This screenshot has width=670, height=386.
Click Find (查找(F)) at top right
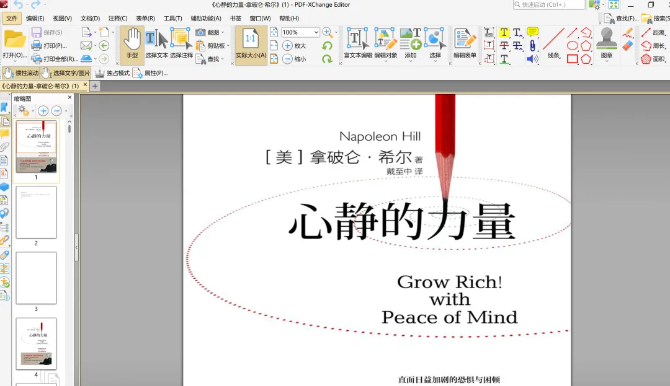click(x=622, y=19)
